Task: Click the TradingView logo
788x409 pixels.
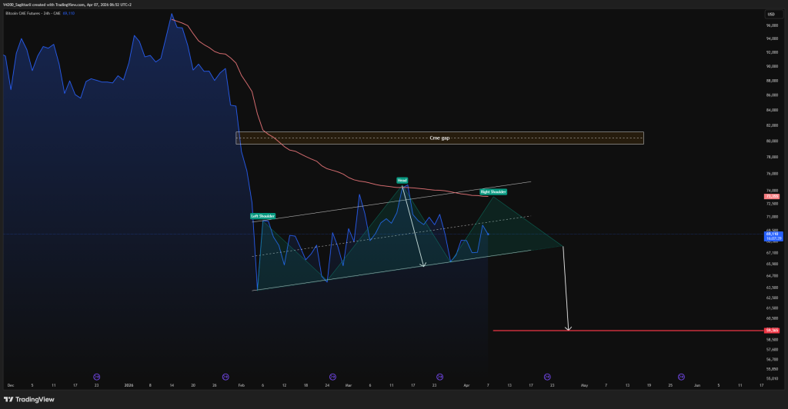Action: pos(29,399)
